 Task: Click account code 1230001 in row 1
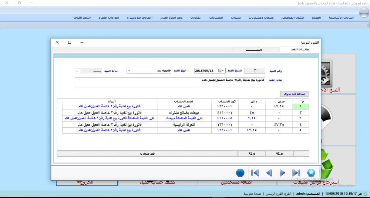click(x=225, y=107)
